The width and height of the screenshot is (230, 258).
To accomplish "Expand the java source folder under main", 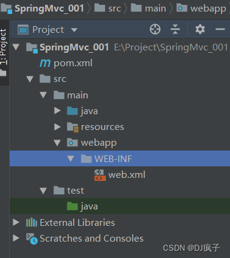I will point(57,110).
